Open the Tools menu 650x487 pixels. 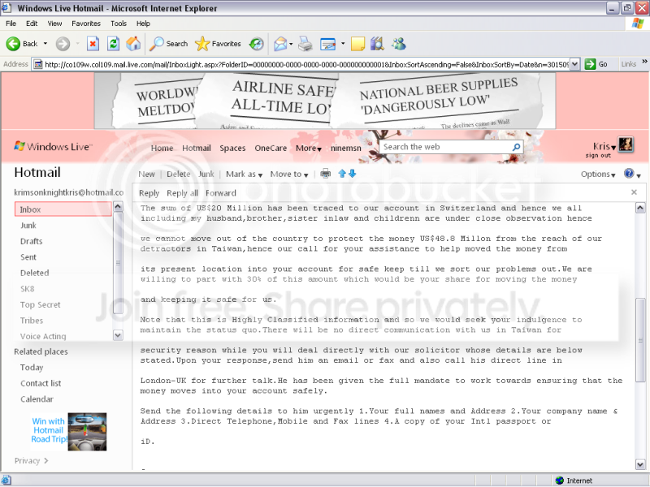pos(118,24)
